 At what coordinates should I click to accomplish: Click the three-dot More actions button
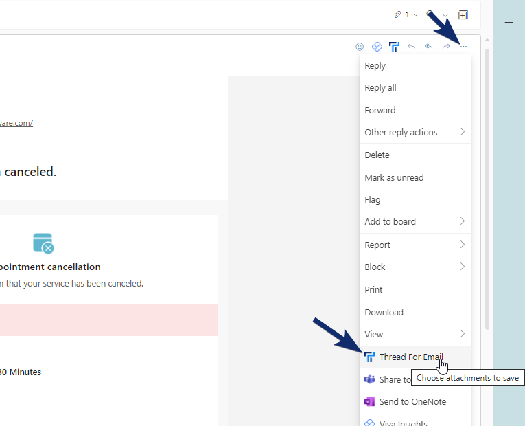click(463, 47)
